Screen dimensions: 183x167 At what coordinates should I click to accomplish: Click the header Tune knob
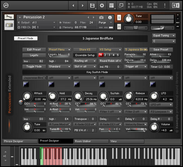point(129,19)
